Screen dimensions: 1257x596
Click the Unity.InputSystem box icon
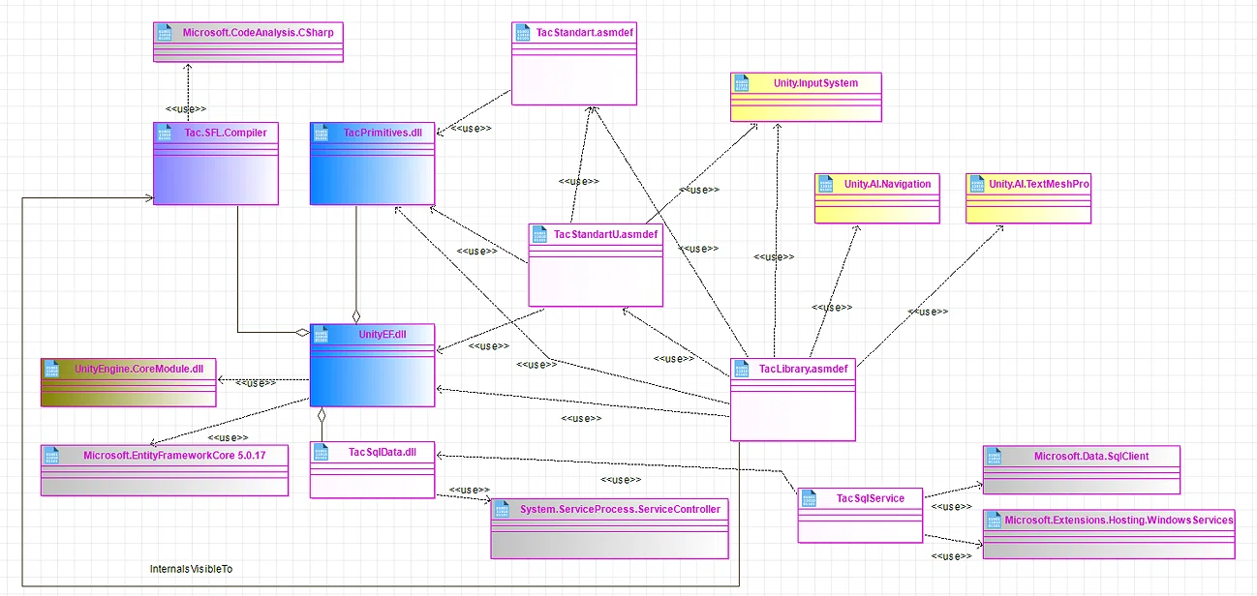pyautogui.click(x=741, y=83)
